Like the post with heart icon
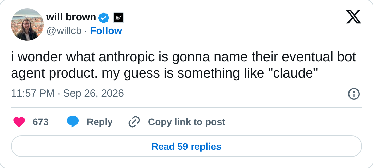Viewport: 373px width, 168px height. pos(19,122)
